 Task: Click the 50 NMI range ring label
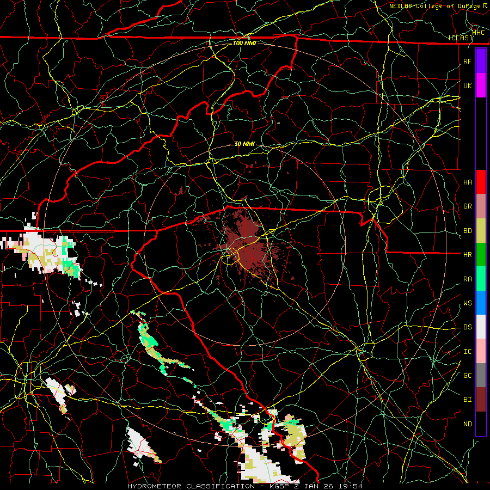pos(244,144)
